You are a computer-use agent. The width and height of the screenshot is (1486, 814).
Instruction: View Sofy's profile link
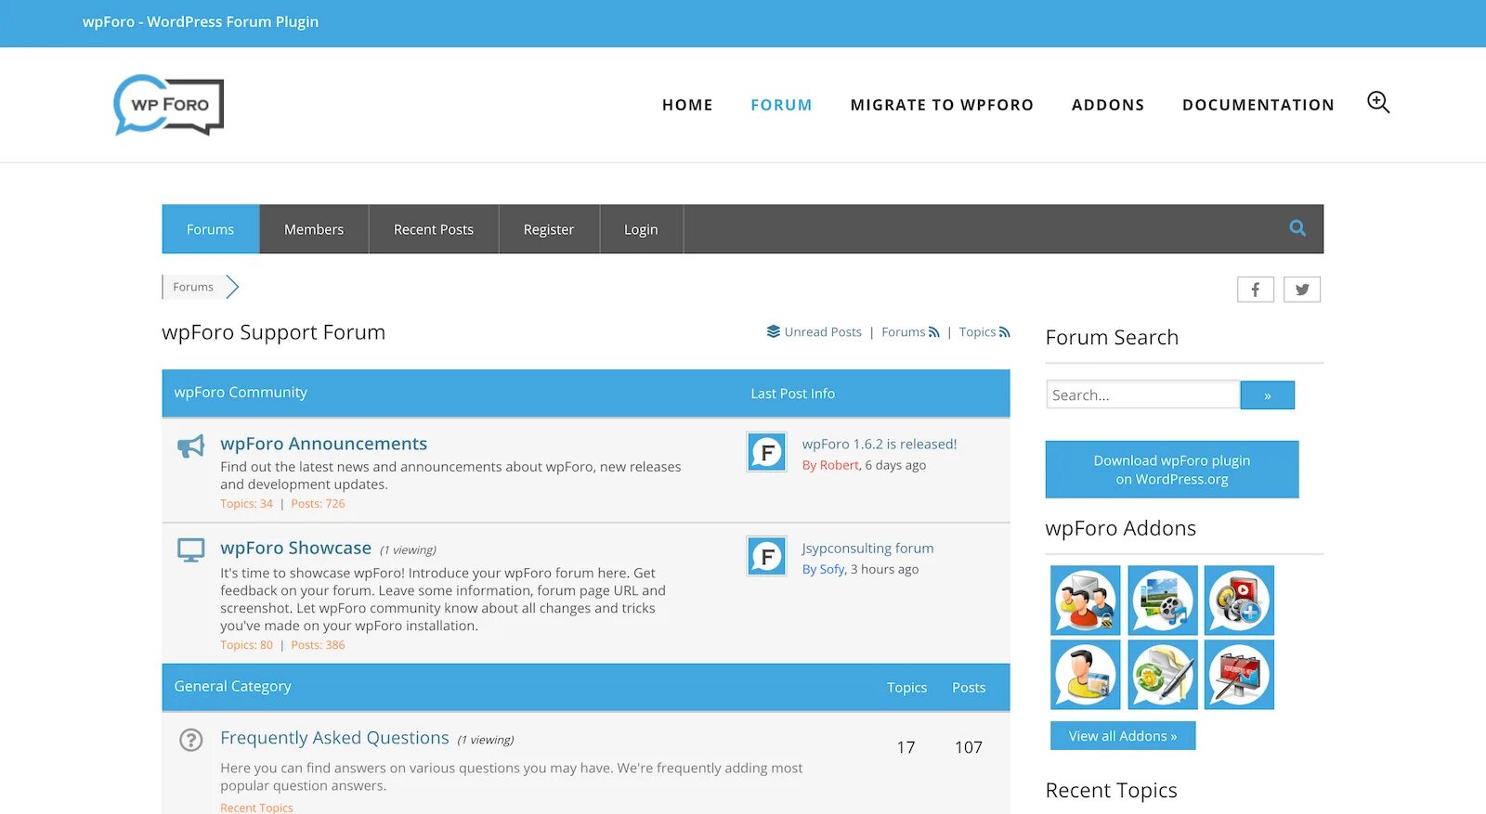coord(832,569)
